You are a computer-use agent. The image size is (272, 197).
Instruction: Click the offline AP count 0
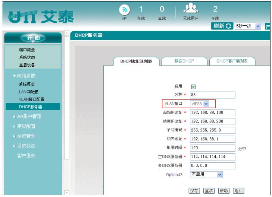tap(162, 9)
